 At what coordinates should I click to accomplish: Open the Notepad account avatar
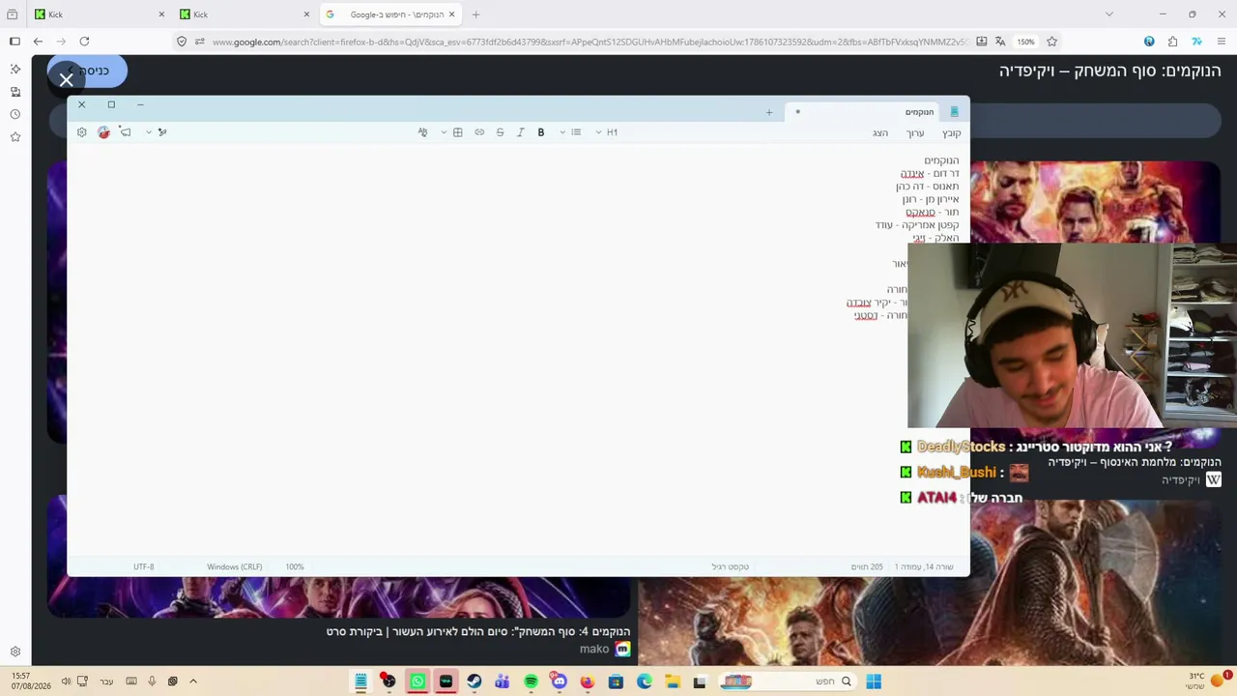tap(104, 132)
